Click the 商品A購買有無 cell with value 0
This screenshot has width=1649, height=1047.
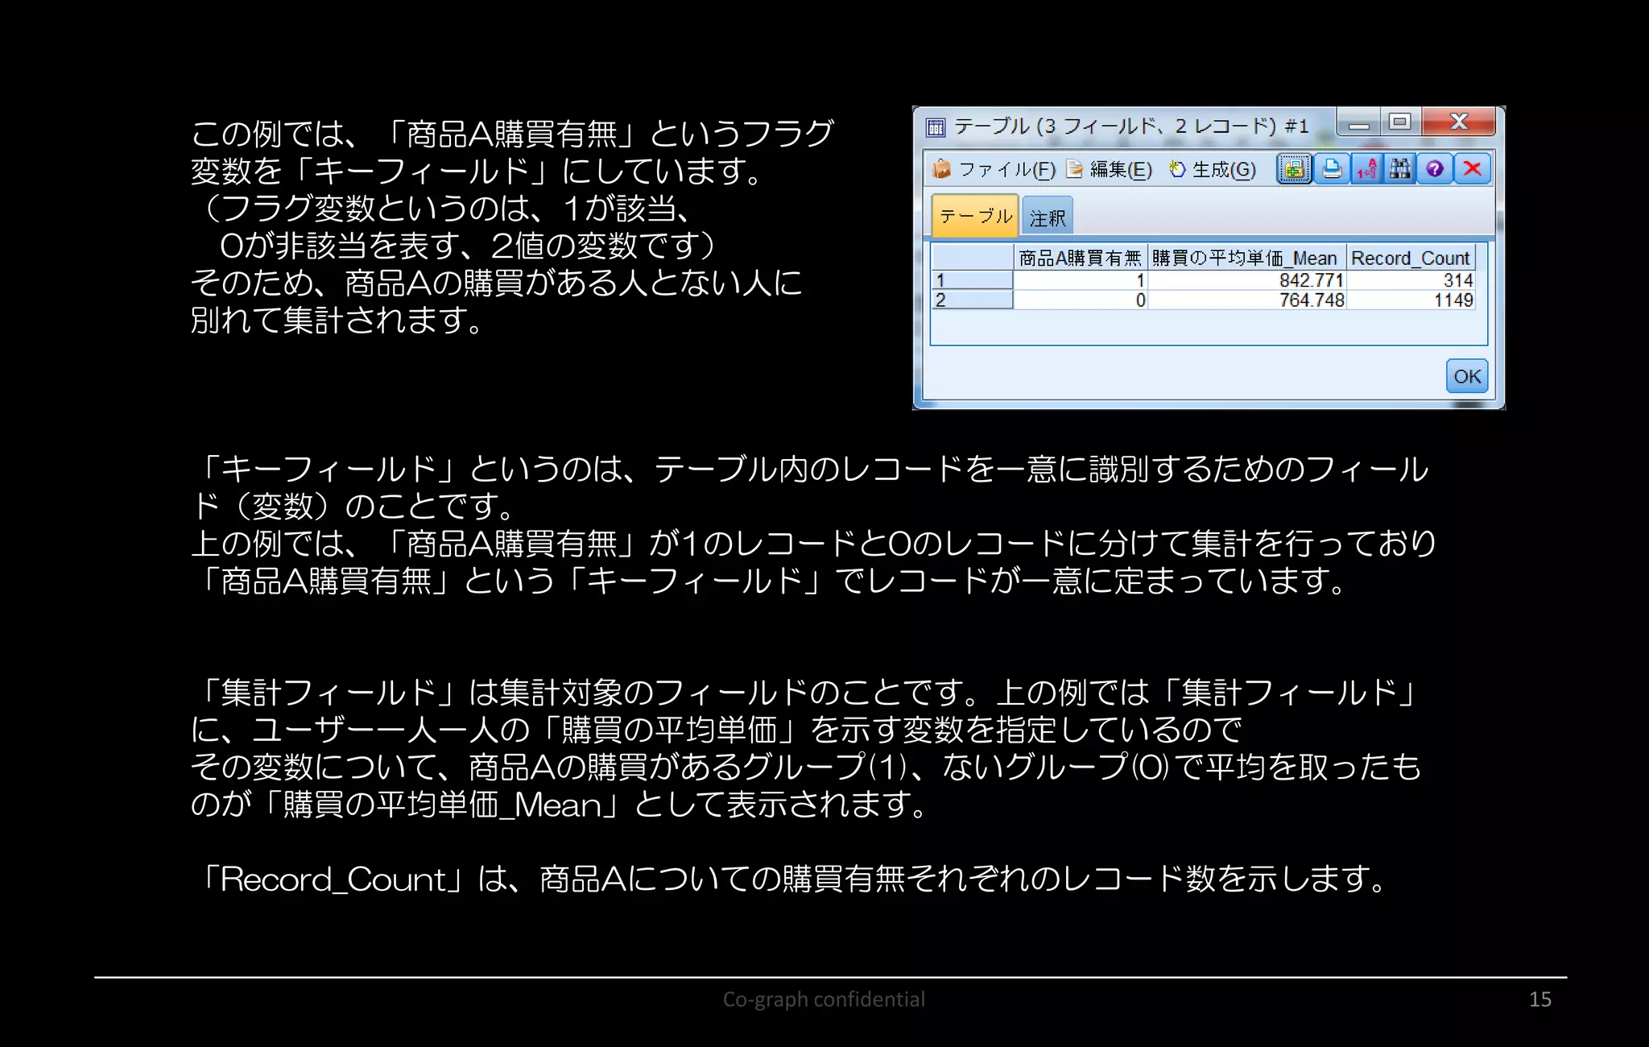1080,300
